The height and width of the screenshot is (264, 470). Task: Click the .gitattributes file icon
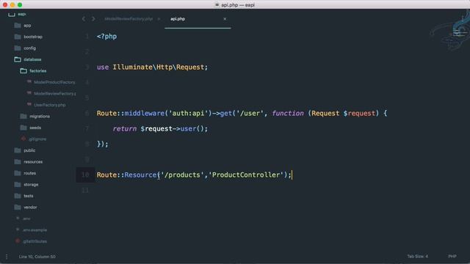click(18, 241)
